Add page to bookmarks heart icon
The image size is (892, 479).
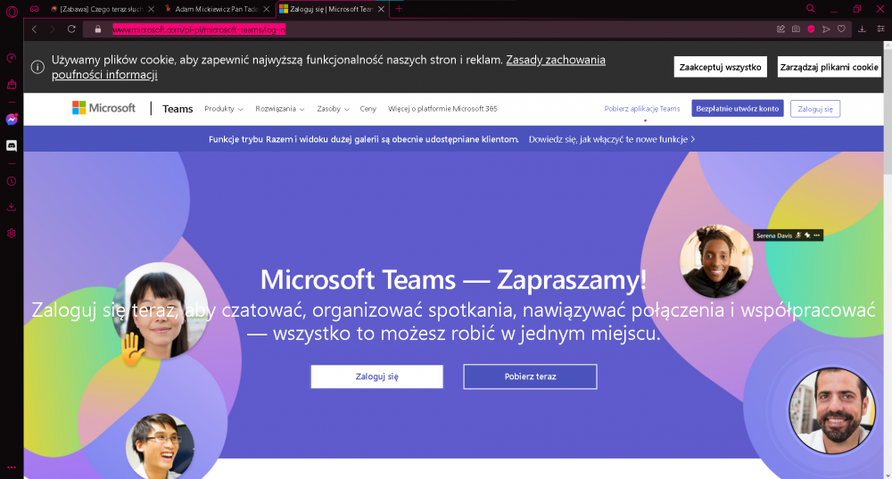click(841, 29)
